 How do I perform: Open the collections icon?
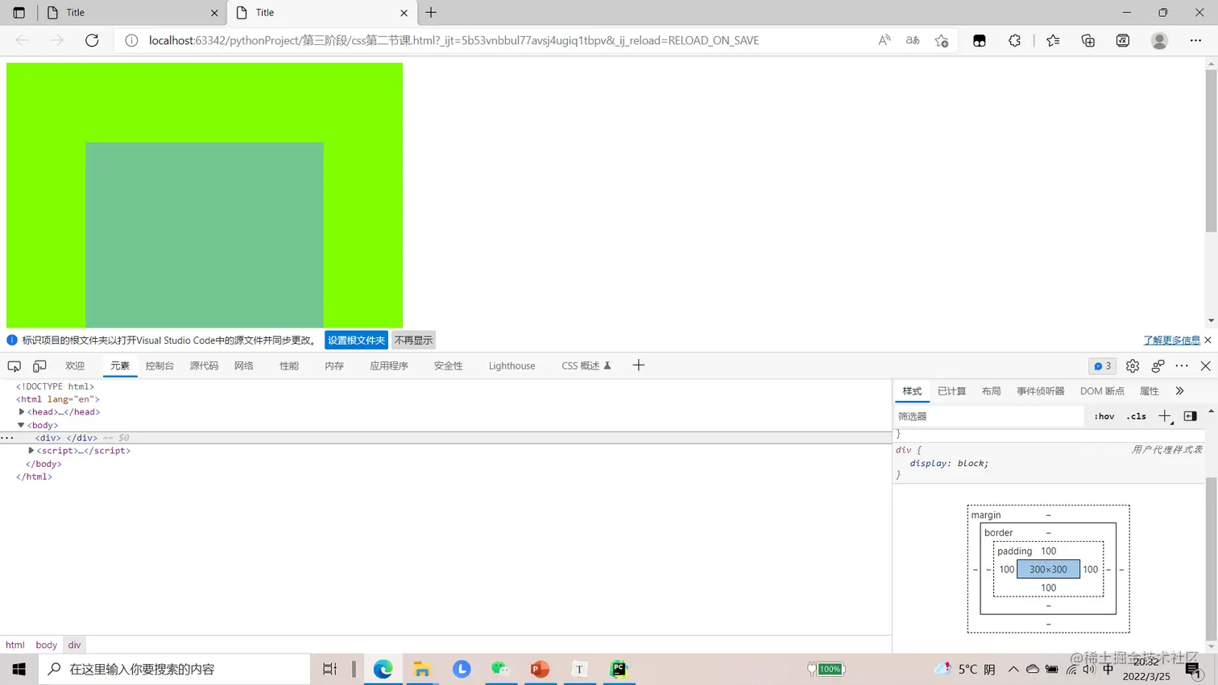[1088, 40]
